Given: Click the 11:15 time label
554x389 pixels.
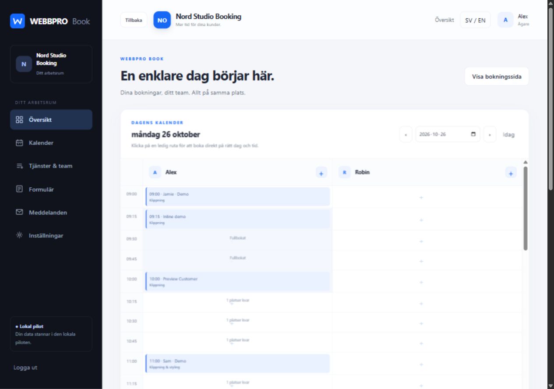Looking at the screenshot, I should tap(132, 384).
